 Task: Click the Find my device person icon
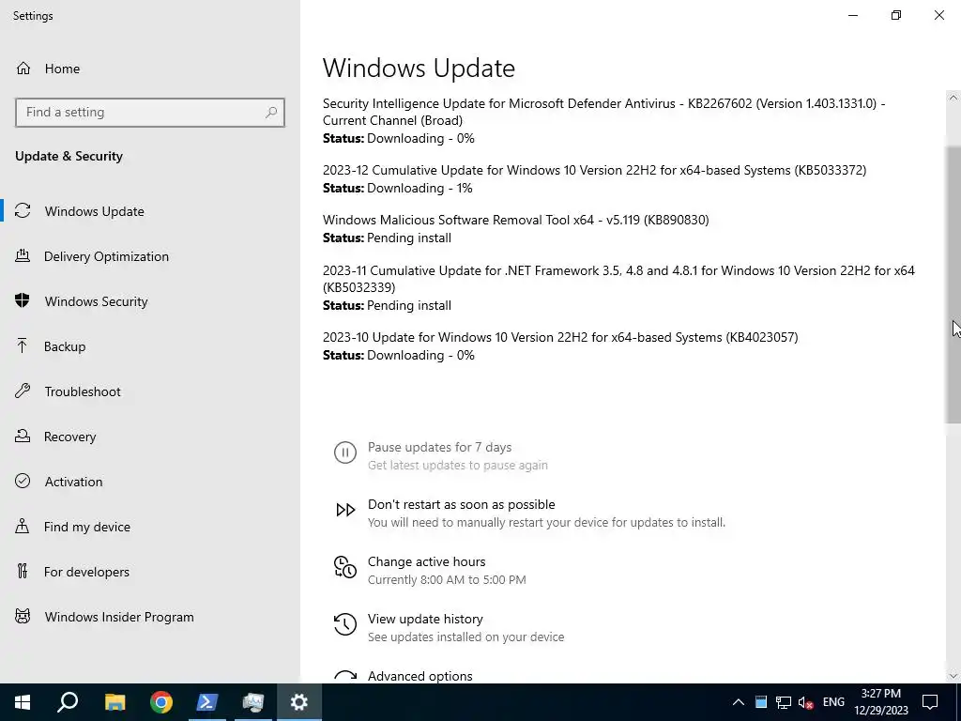(23, 526)
